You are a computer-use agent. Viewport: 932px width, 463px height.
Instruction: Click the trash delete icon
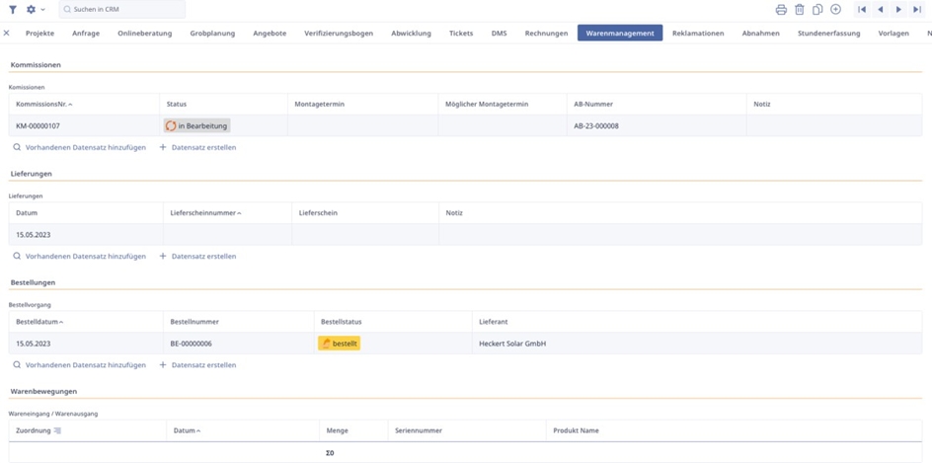(x=800, y=10)
